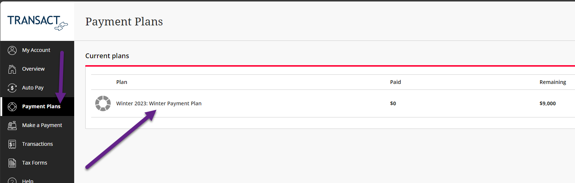Click the Payment Plans lifebuoy icon

(x=12, y=107)
